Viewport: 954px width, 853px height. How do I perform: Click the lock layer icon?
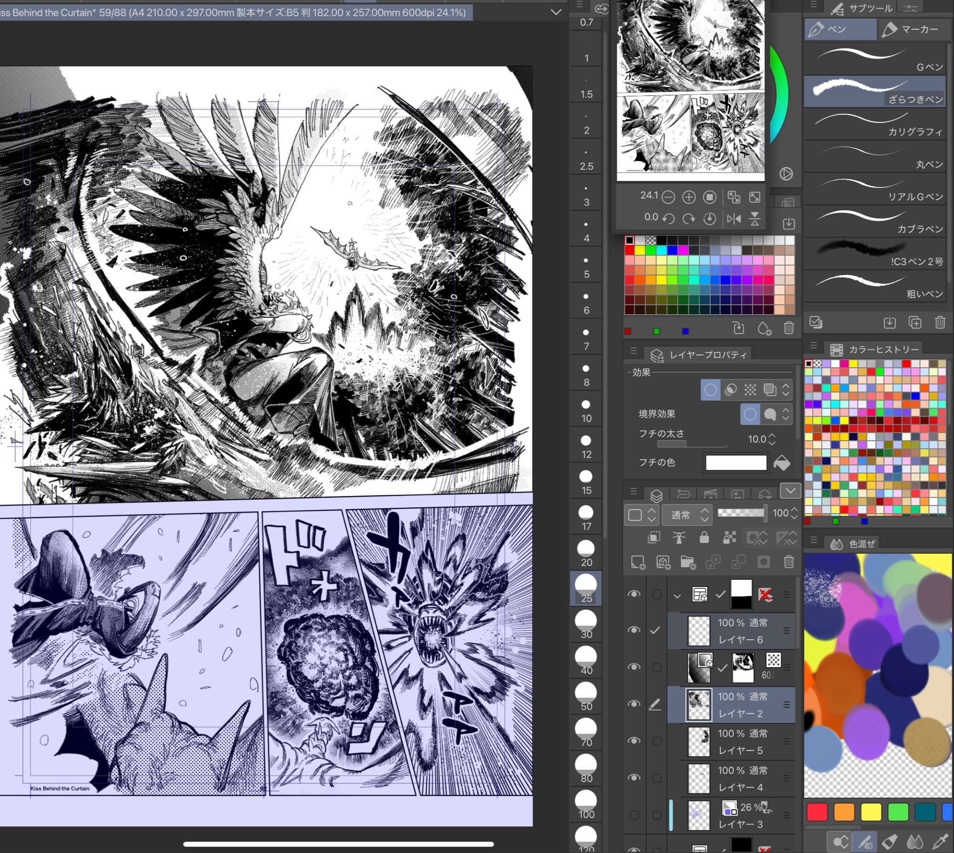point(704,538)
